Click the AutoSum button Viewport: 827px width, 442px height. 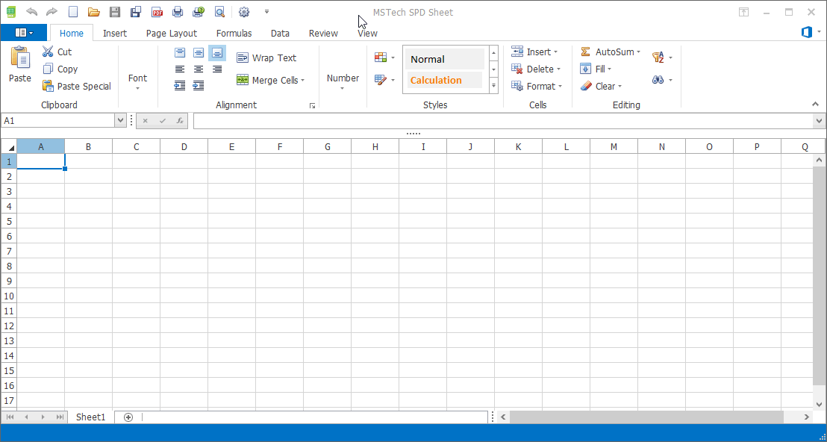(x=611, y=52)
